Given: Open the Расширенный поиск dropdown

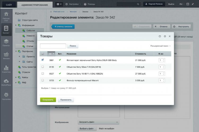Looking at the screenshot, I should coord(161,46).
